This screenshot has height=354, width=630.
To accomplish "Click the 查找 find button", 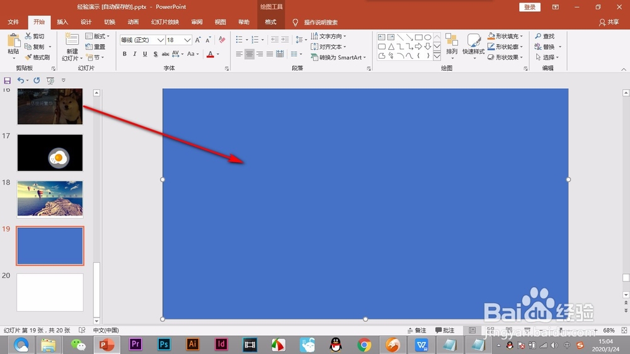I will tap(544, 36).
